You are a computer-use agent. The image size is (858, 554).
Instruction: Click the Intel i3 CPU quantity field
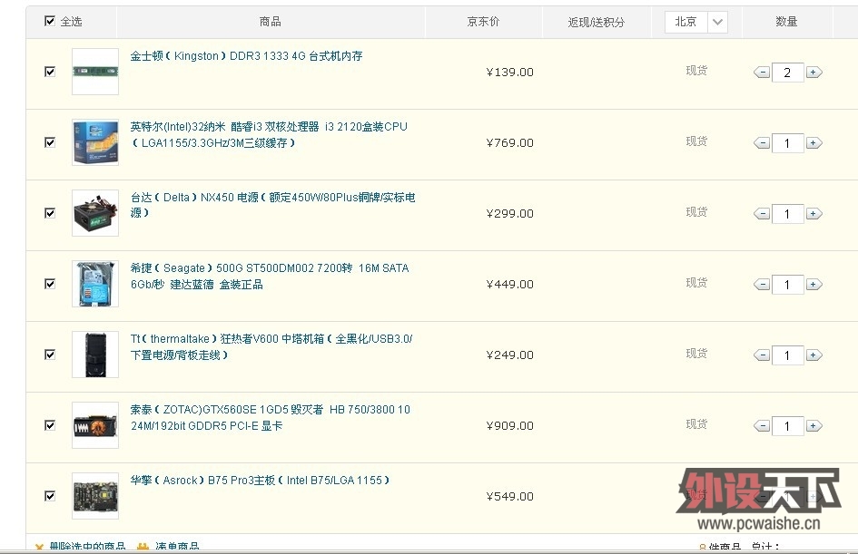(x=787, y=143)
